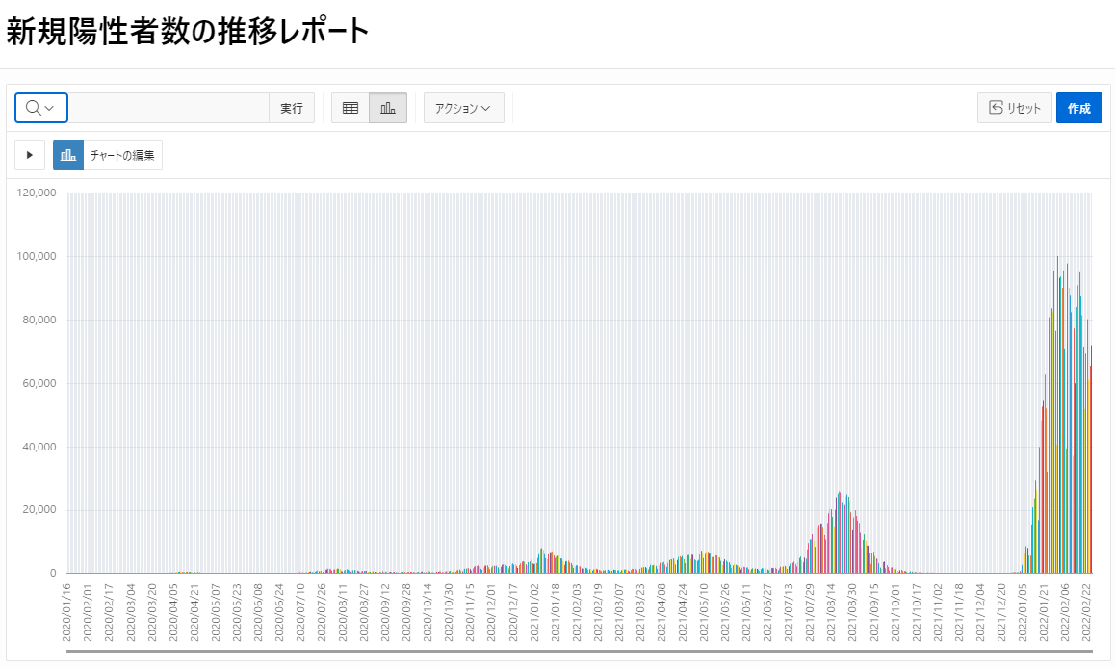Open the search column selector magnifier dropdown
The image size is (1115, 669).
click(41, 108)
